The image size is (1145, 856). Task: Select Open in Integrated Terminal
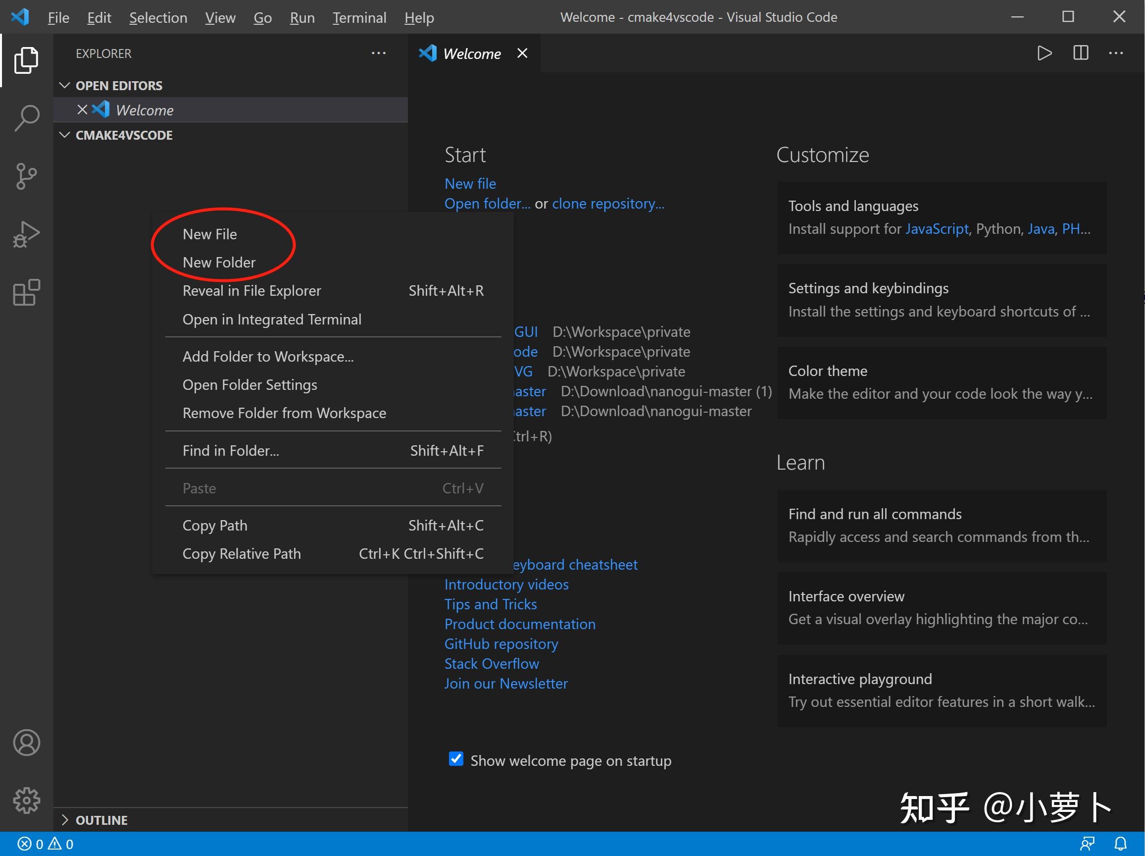[x=333, y=320]
